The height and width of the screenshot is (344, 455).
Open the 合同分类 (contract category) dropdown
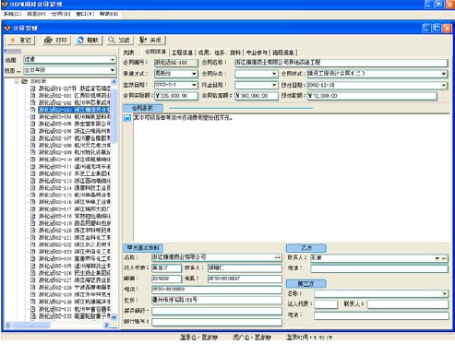pos(274,74)
